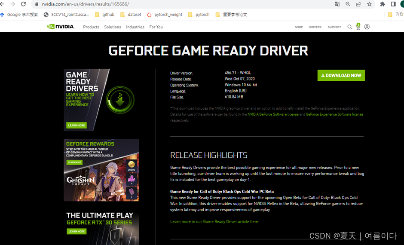Click the Windows 10 64-bit value
404x245 pixels.
[x=241, y=85]
